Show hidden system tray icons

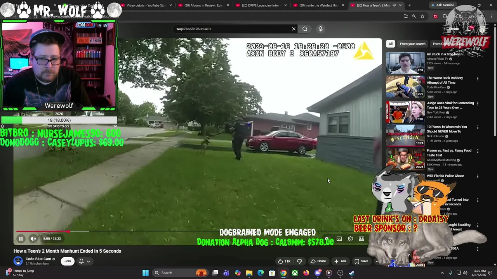click(442, 273)
